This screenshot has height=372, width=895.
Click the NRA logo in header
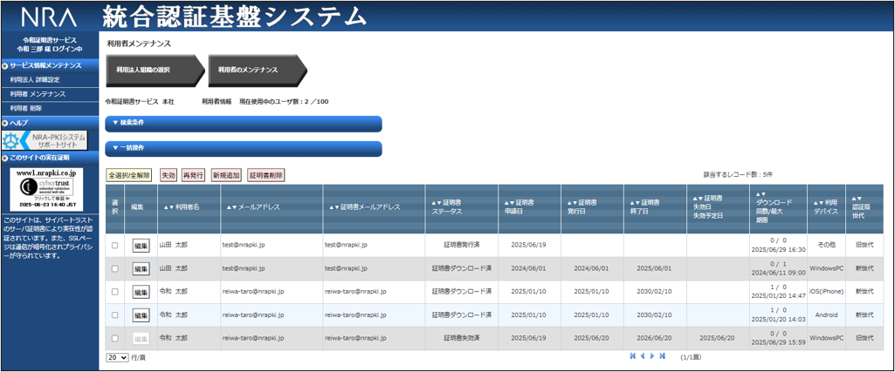[x=49, y=17]
